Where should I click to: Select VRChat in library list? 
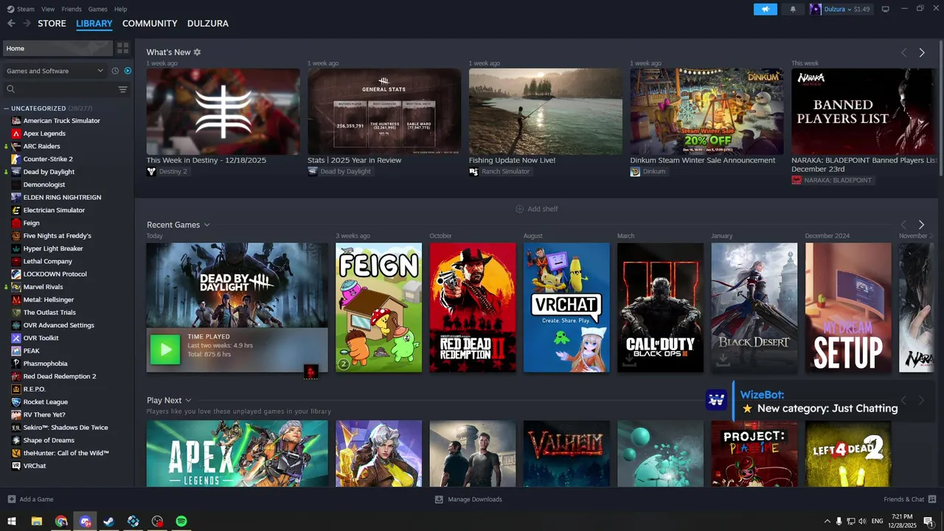(35, 466)
